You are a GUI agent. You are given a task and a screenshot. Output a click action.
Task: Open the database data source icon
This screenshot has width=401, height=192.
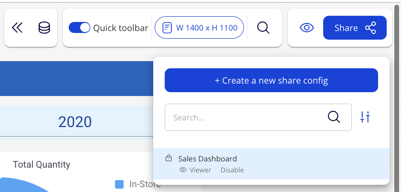click(x=44, y=28)
